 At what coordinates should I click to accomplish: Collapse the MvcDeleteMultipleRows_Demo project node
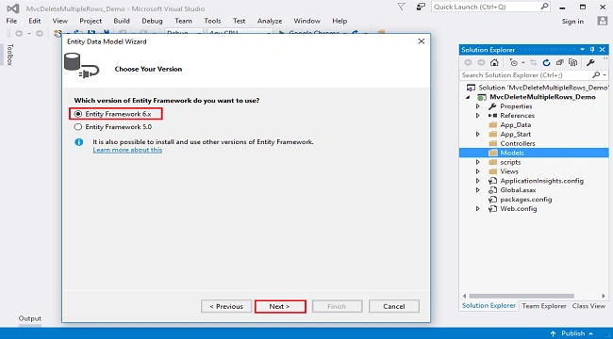pyautogui.click(x=468, y=97)
